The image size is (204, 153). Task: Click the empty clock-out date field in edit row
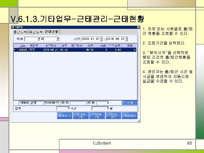(x=78, y=103)
